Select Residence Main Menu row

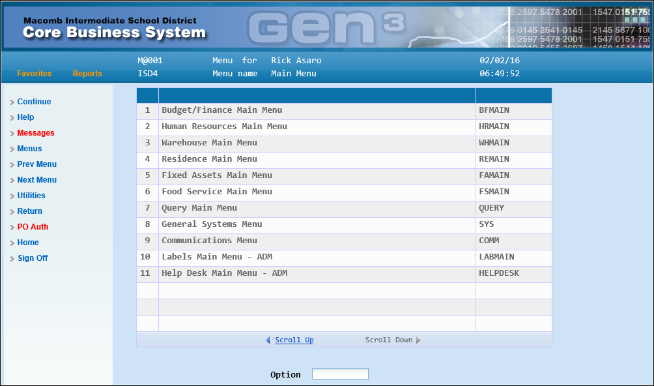[344, 160]
